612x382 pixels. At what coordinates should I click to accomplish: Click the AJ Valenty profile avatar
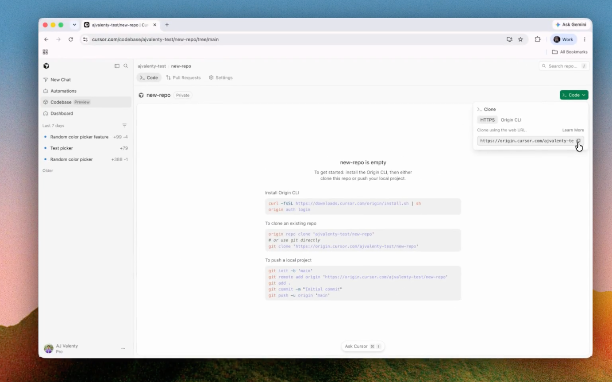pyautogui.click(x=48, y=349)
